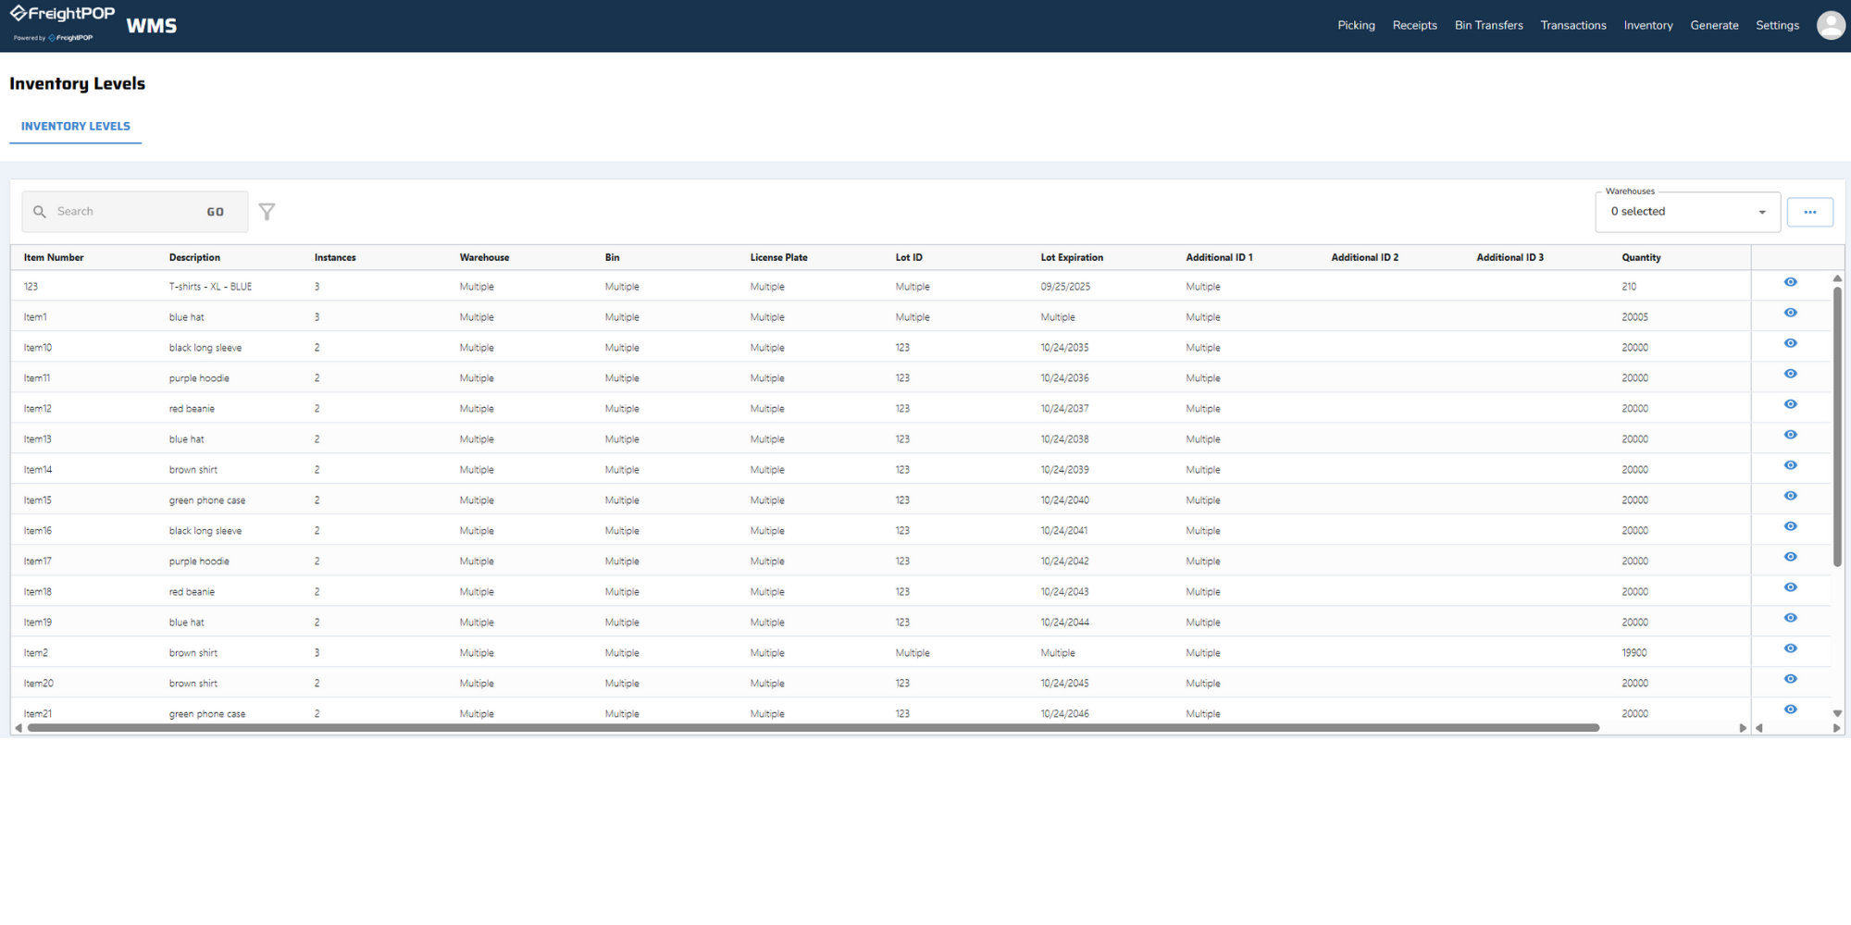View details eye icon for Item16

(1791, 526)
